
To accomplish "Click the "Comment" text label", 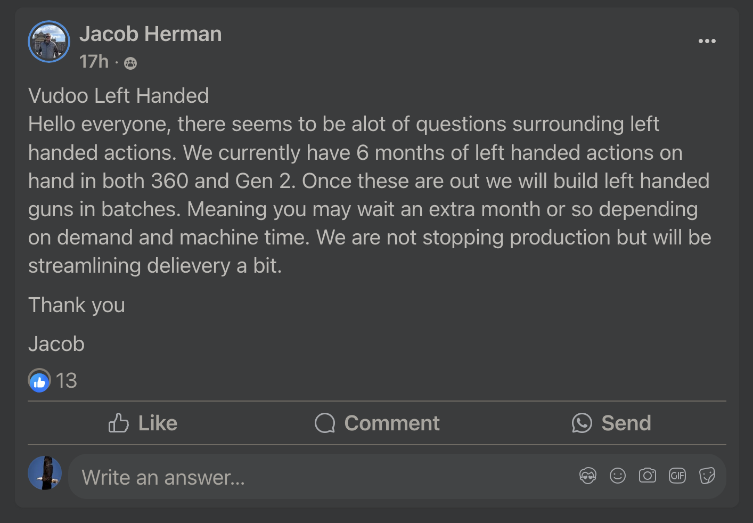I will pos(392,423).
